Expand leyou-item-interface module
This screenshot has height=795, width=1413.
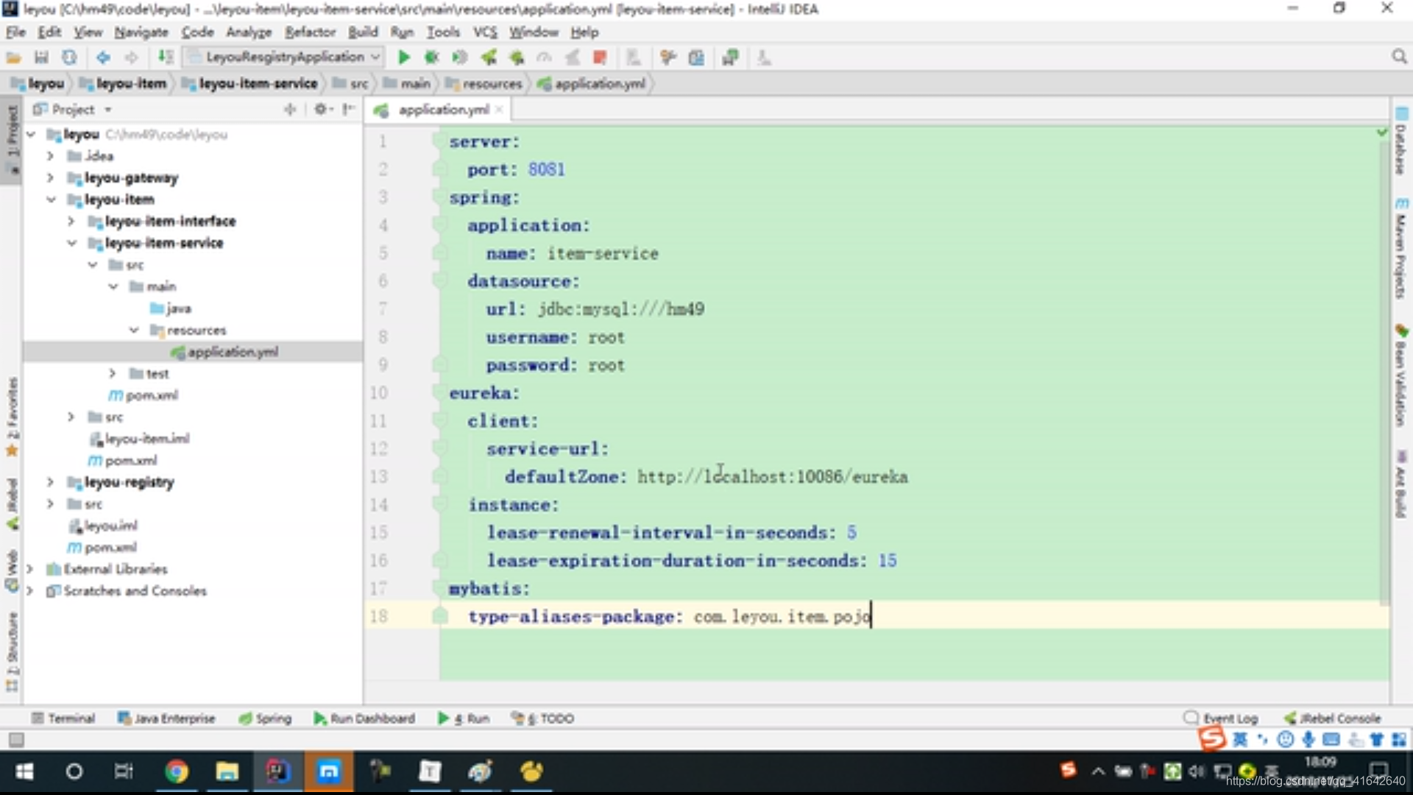(x=71, y=221)
